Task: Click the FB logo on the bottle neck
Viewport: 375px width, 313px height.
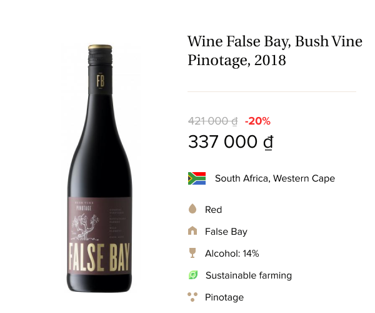Action: (x=100, y=81)
